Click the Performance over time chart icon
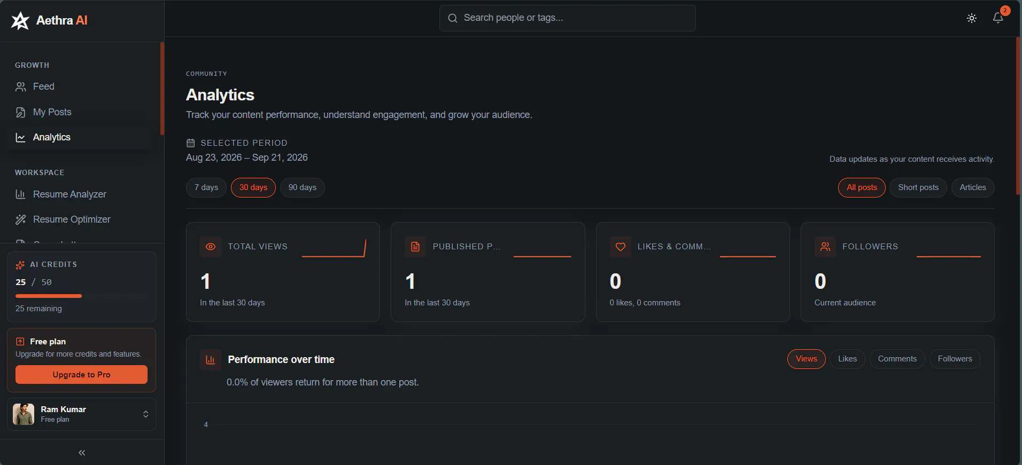This screenshot has width=1022, height=465. [x=211, y=360]
